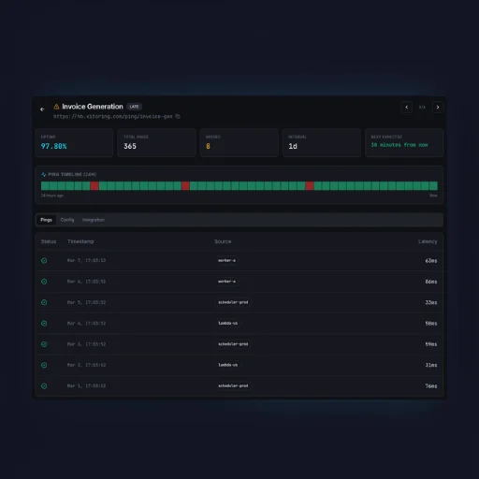The height and width of the screenshot is (479, 479).
Task: Click the warning triangle beside Invoice Generation
Action: [x=56, y=107]
